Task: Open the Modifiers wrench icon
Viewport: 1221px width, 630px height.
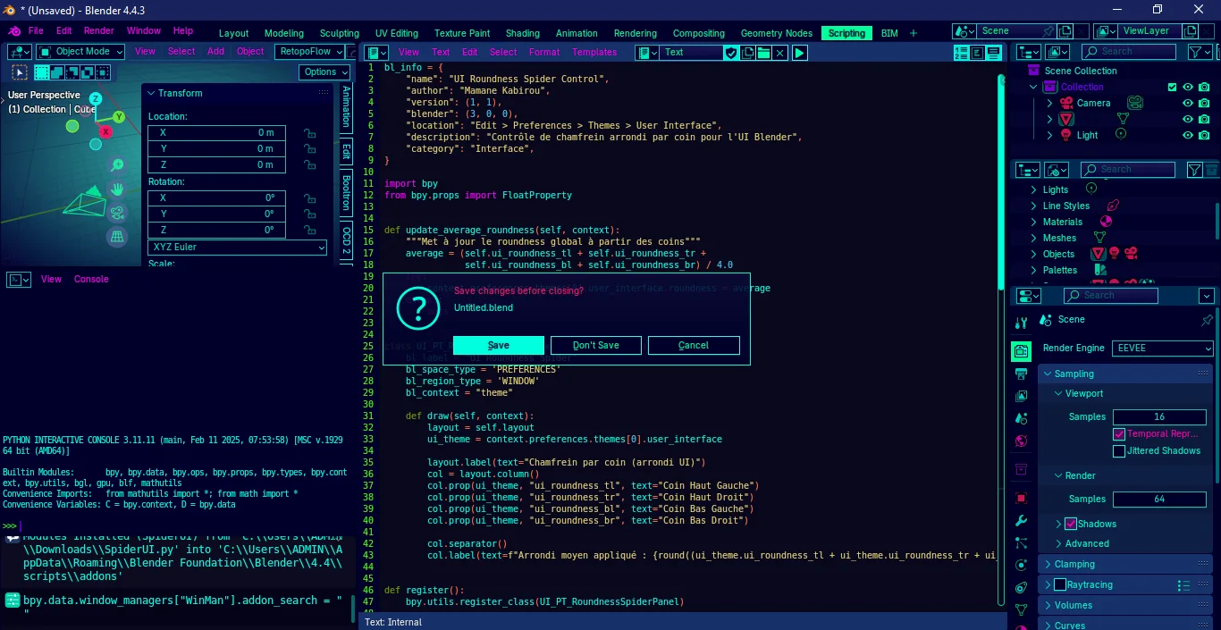Action: tap(1022, 520)
